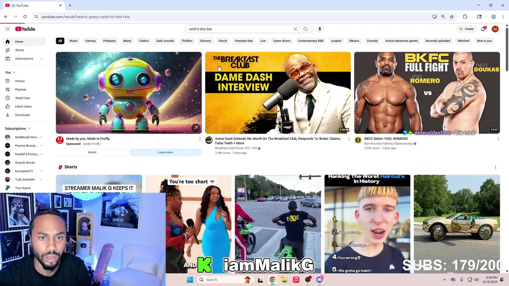Open Tion Wayne channel subscription

click(24, 188)
